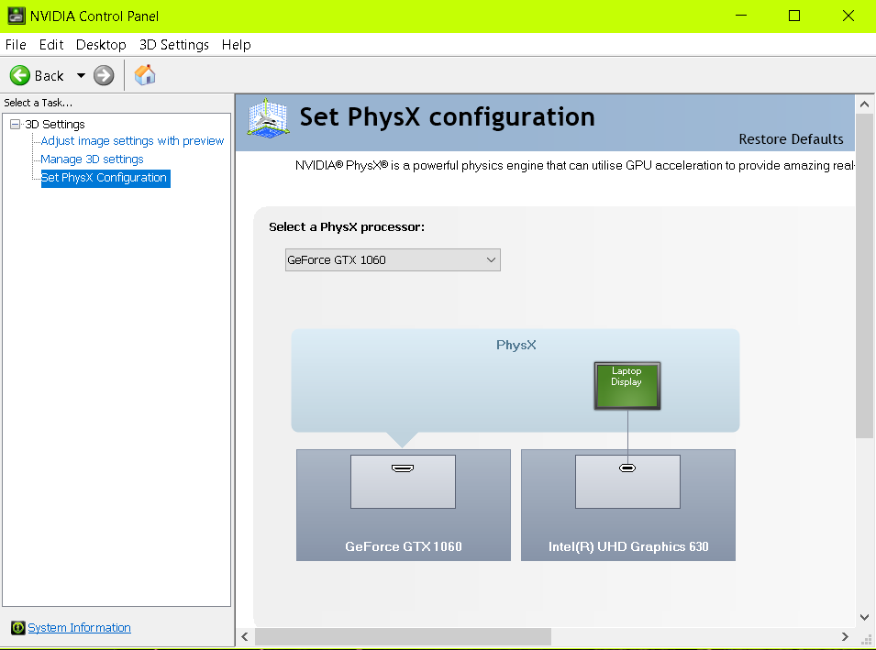876x650 pixels.
Task: Click the horizontal scrollbar left arrow
Action: click(245, 636)
